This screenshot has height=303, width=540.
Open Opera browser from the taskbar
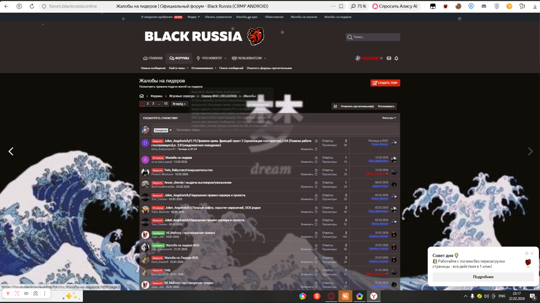(331, 296)
